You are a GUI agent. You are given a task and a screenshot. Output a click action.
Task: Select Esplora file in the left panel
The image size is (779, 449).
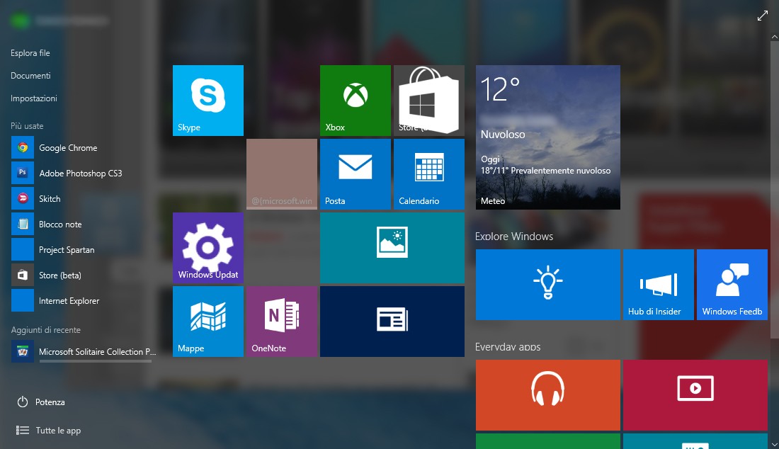pyautogui.click(x=30, y=53)
